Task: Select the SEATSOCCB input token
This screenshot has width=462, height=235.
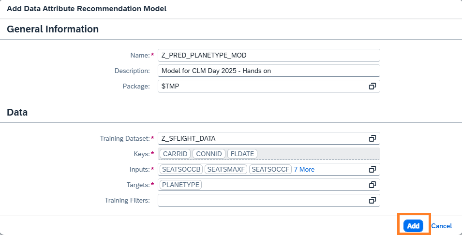Action: [181, 169]
